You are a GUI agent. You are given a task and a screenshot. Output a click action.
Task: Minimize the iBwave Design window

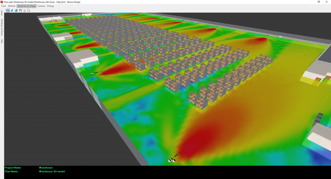311,2
